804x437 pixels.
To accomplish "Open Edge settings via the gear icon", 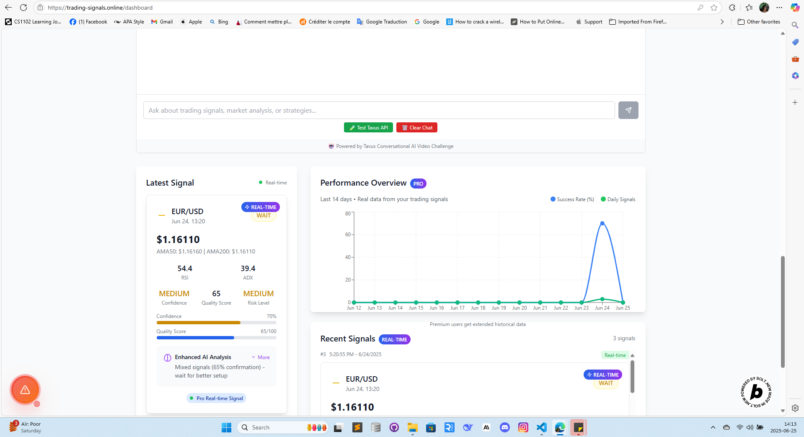I will (x=794, y=408).
